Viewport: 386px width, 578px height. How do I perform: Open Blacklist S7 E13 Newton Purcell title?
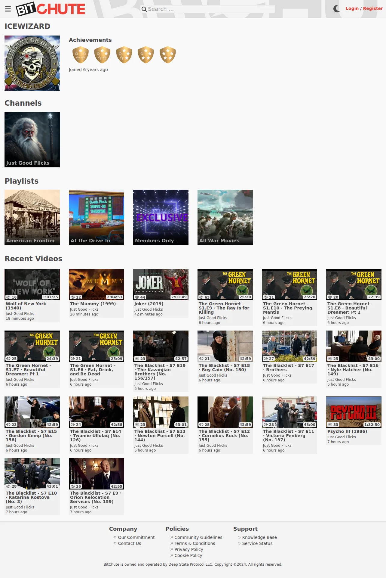(x=160, y=436)
